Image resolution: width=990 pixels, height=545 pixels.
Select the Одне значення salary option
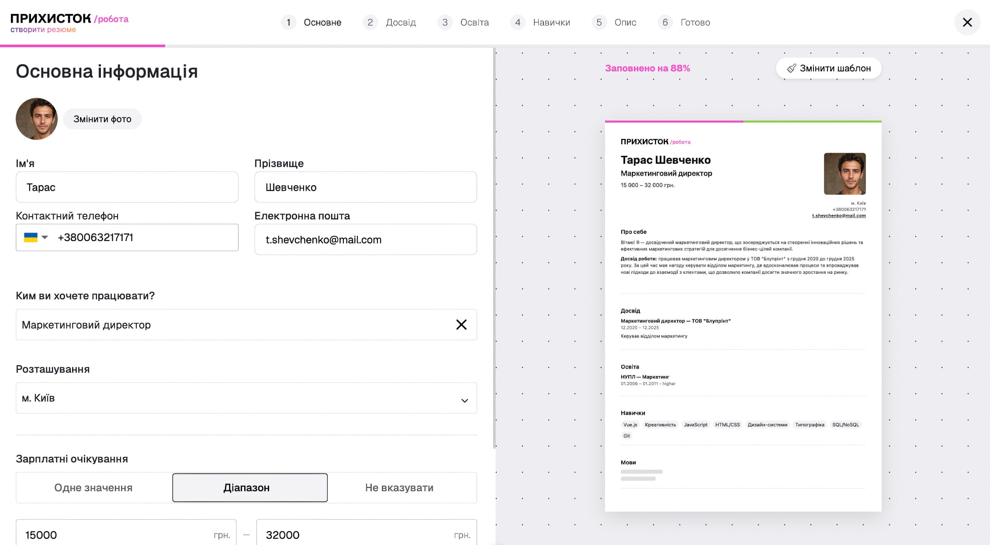pos(93,487)
